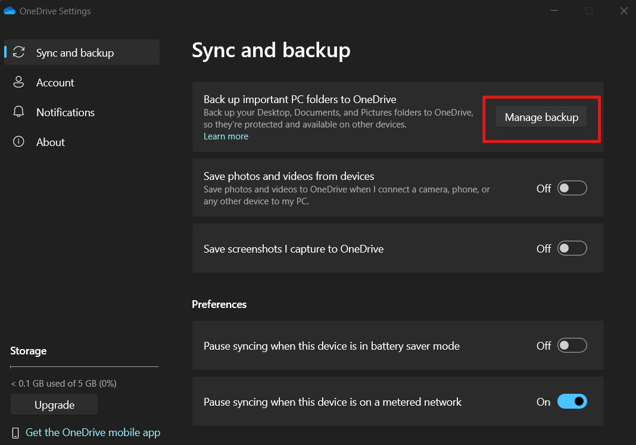Turn on saving screenshots to OneDrive
The width and height of the screenshot is (636, 445).
[x=571, y=248]
